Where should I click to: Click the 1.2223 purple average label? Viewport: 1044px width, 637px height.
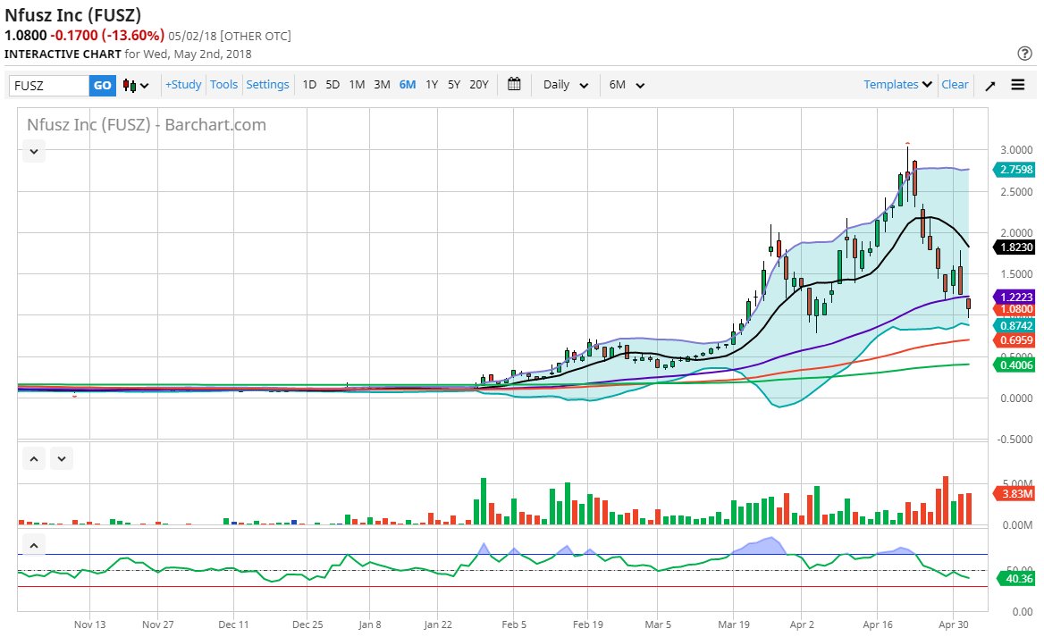(1015, 297)
